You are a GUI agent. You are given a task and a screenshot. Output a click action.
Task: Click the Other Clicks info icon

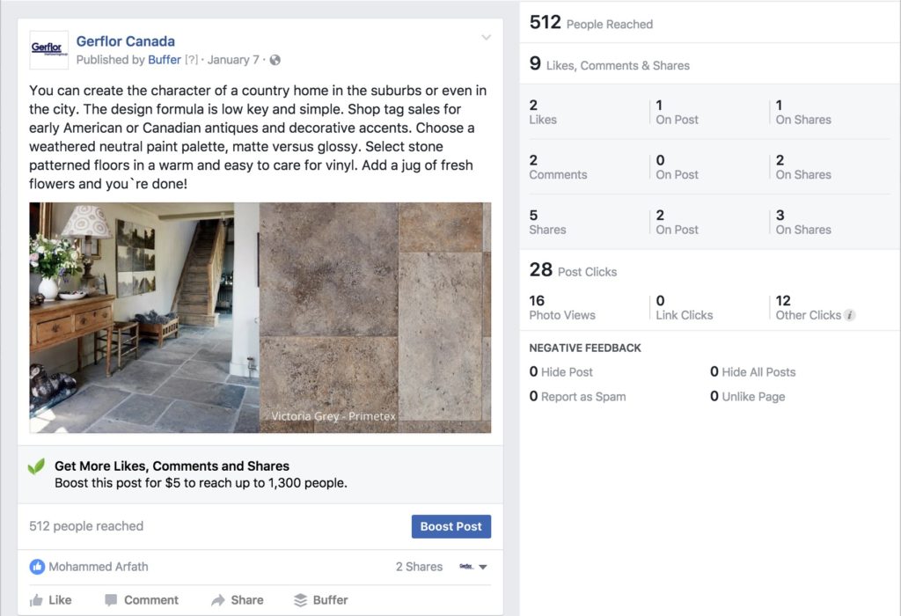coord(849,315)
